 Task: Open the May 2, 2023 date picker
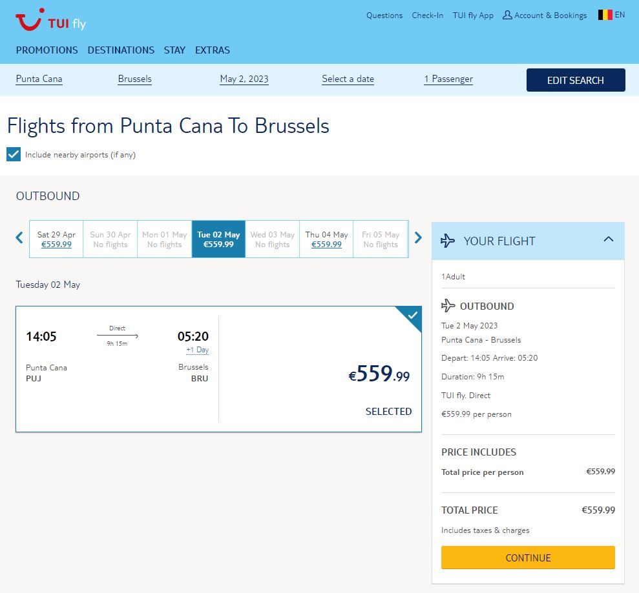tap(244, 79)
